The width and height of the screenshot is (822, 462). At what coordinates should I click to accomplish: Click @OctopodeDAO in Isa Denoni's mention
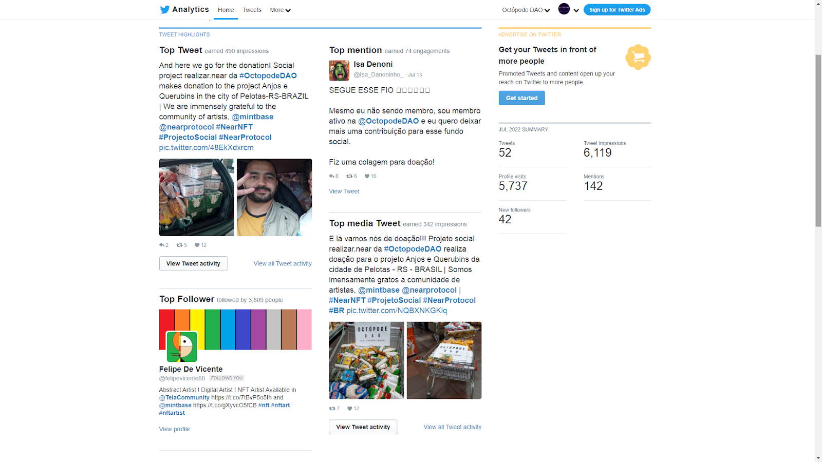coord(388,121)
